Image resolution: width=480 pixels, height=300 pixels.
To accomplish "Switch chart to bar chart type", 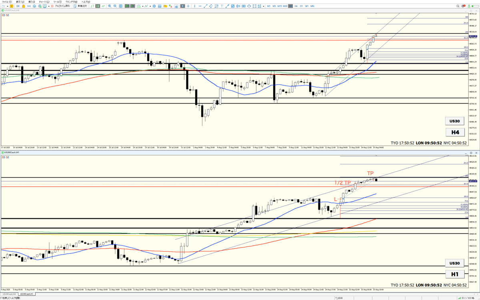I will [92, 6].
